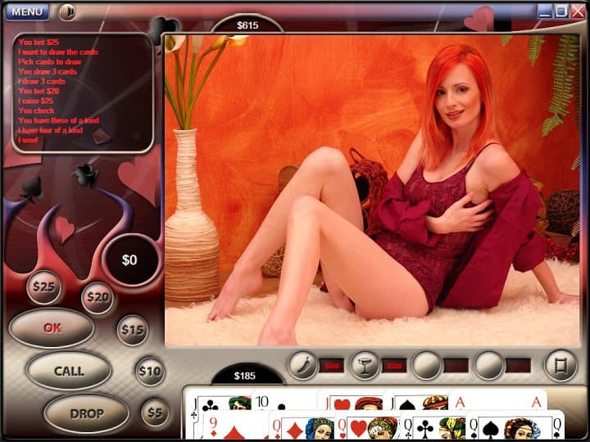Click the "You draw 3 cards" log line

point(48,71)
